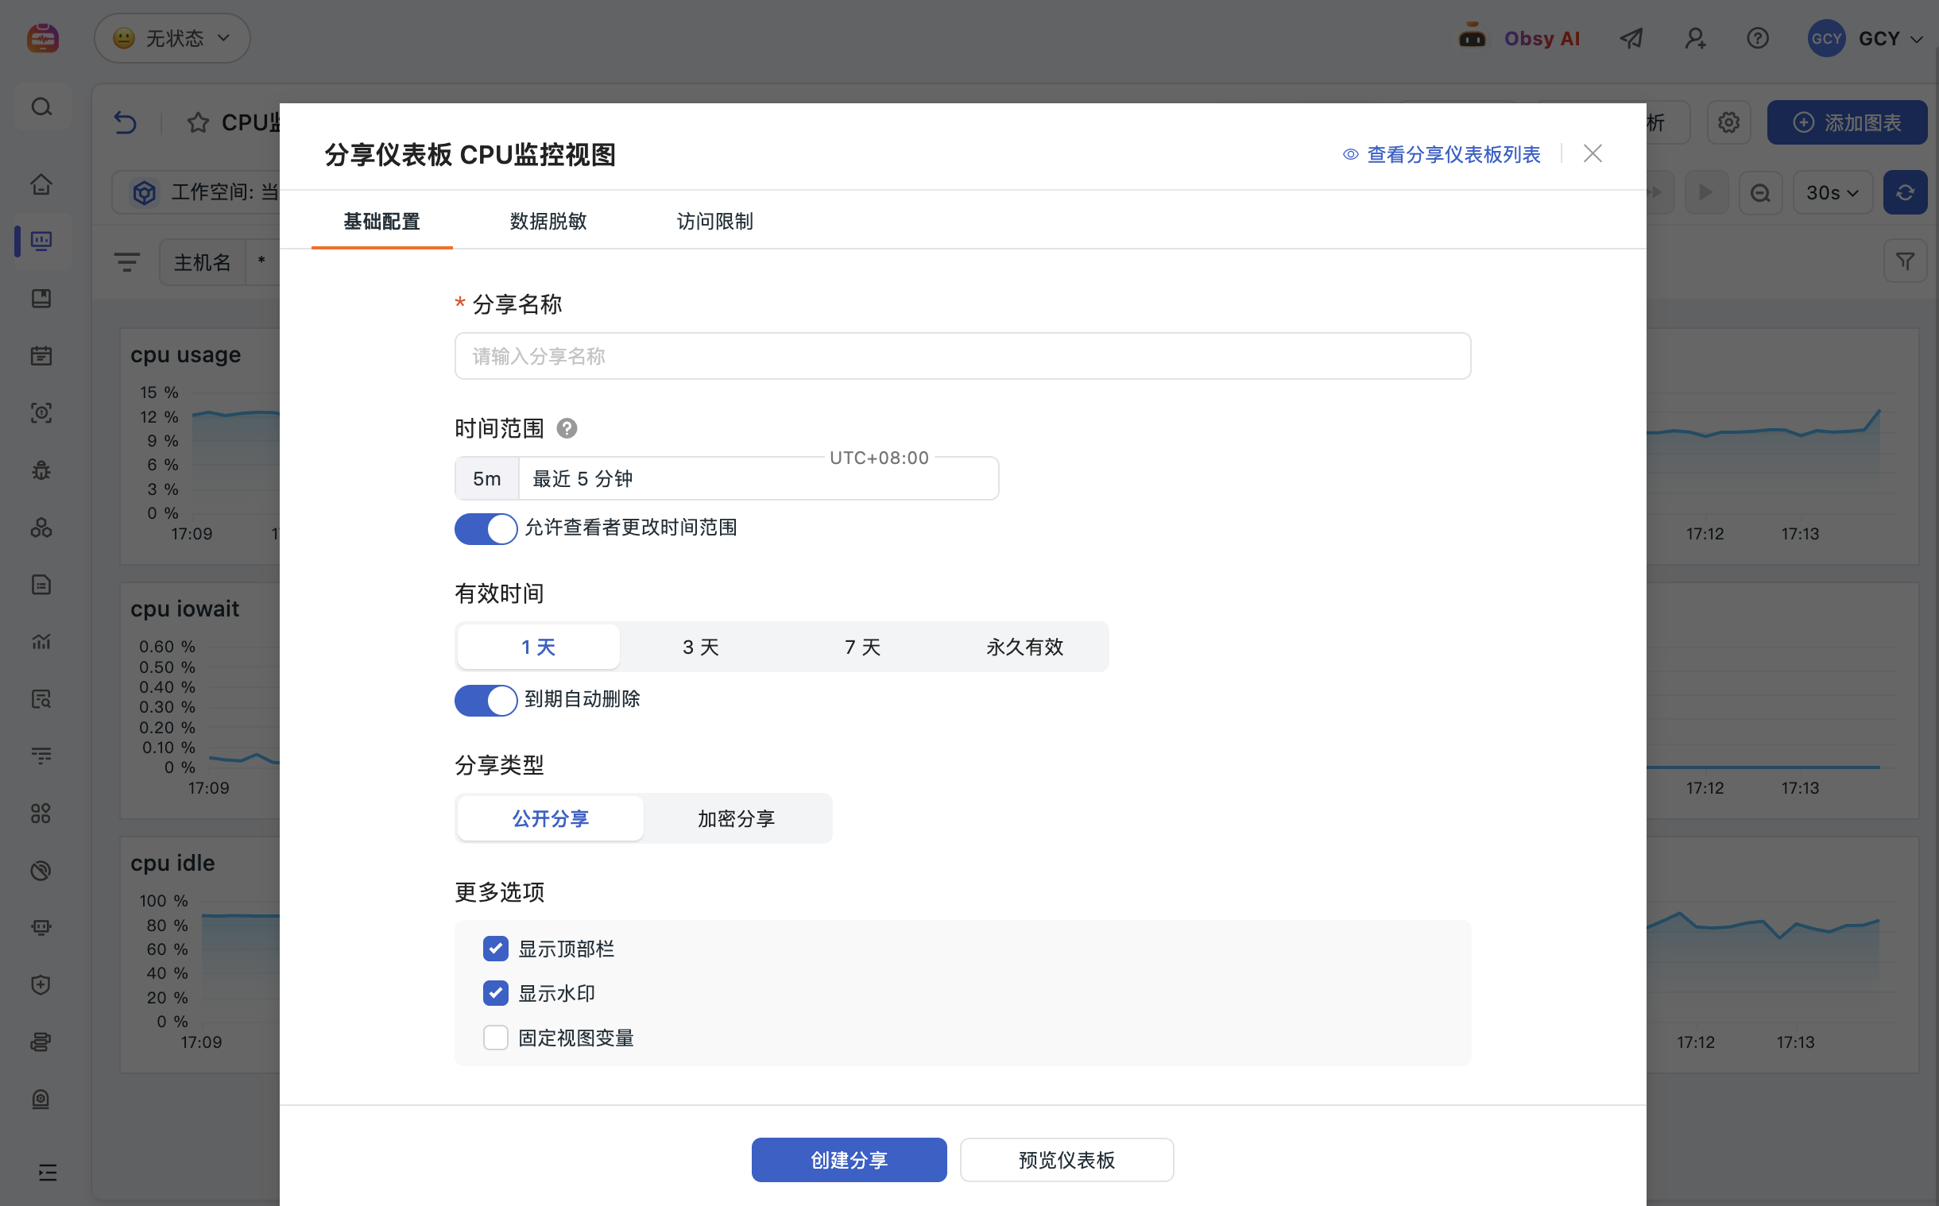The image size is (1939, 1206).
Task: Select 公开分享 share type
Action: tap(551, 818)
